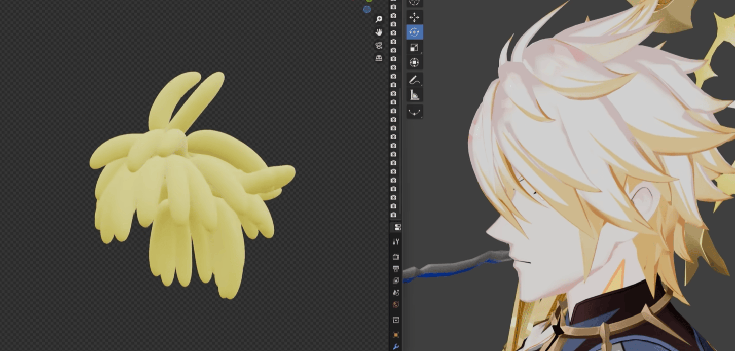The height and width of the screenshot is (351, 735).
Task: Select the highlighted Rotate tool
Action: tap(414, 32)
